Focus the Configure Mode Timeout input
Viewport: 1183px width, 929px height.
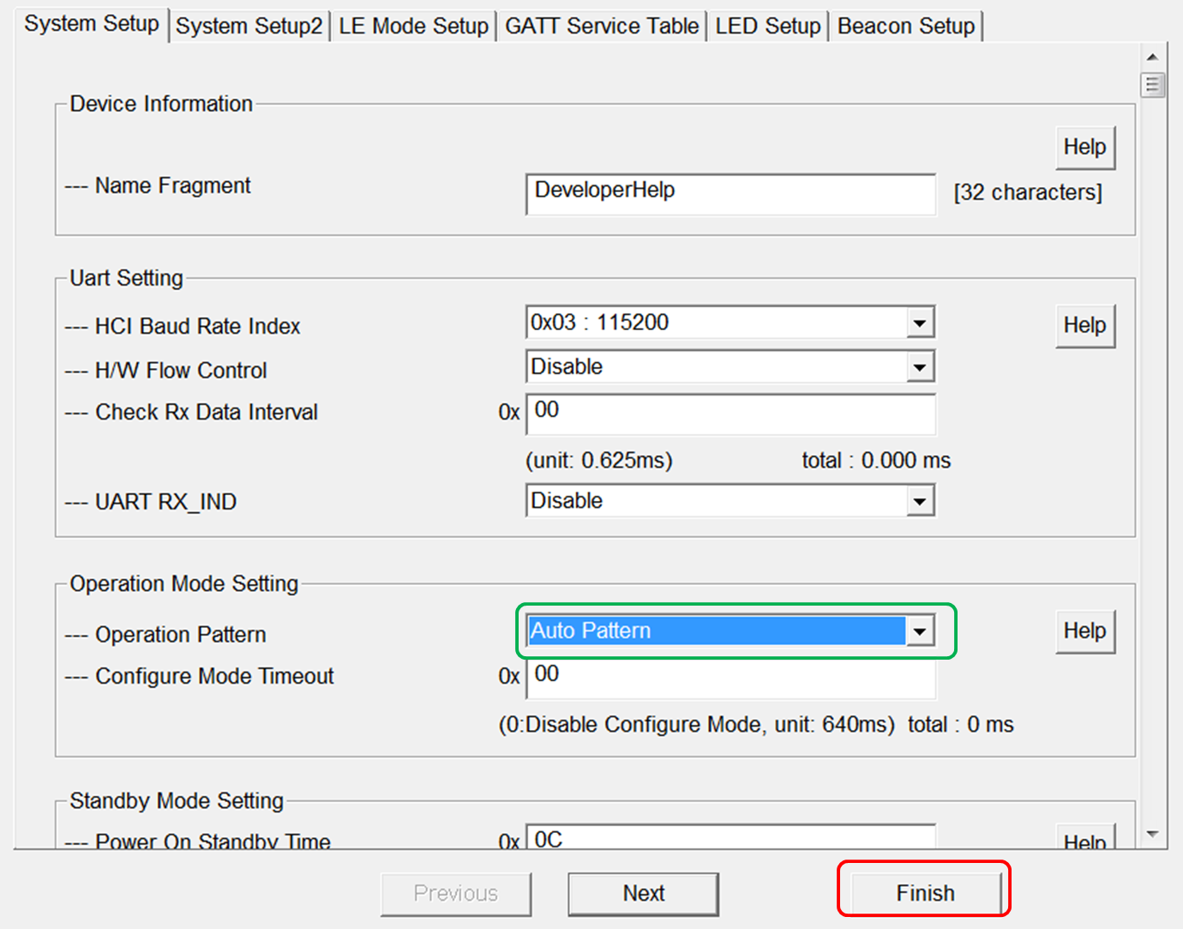(730, 677)
